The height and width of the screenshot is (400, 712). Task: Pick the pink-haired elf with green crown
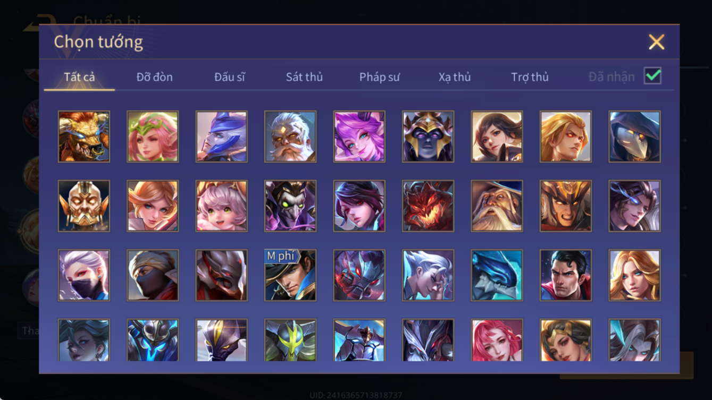coord(153,137)
